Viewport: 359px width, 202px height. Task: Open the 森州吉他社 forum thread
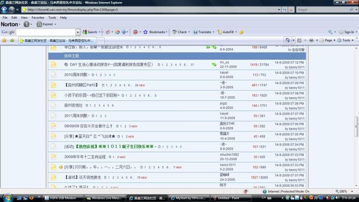click(x=73, y=105)
